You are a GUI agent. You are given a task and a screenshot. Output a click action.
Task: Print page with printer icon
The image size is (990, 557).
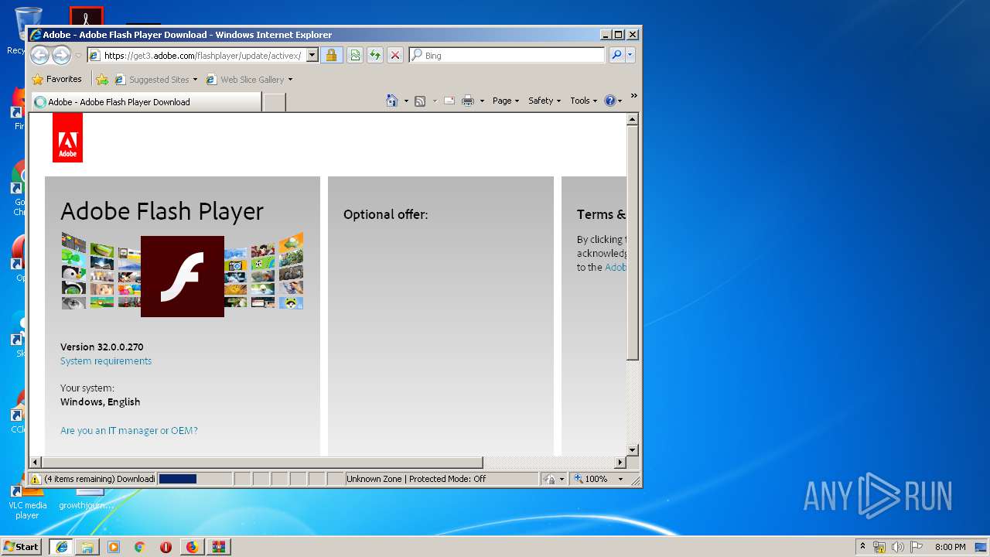(x=468, y=101)
